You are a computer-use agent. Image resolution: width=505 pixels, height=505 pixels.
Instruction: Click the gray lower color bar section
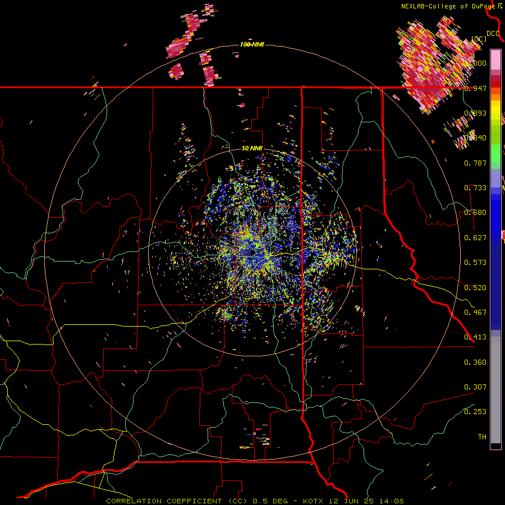(x=495, y=390)
